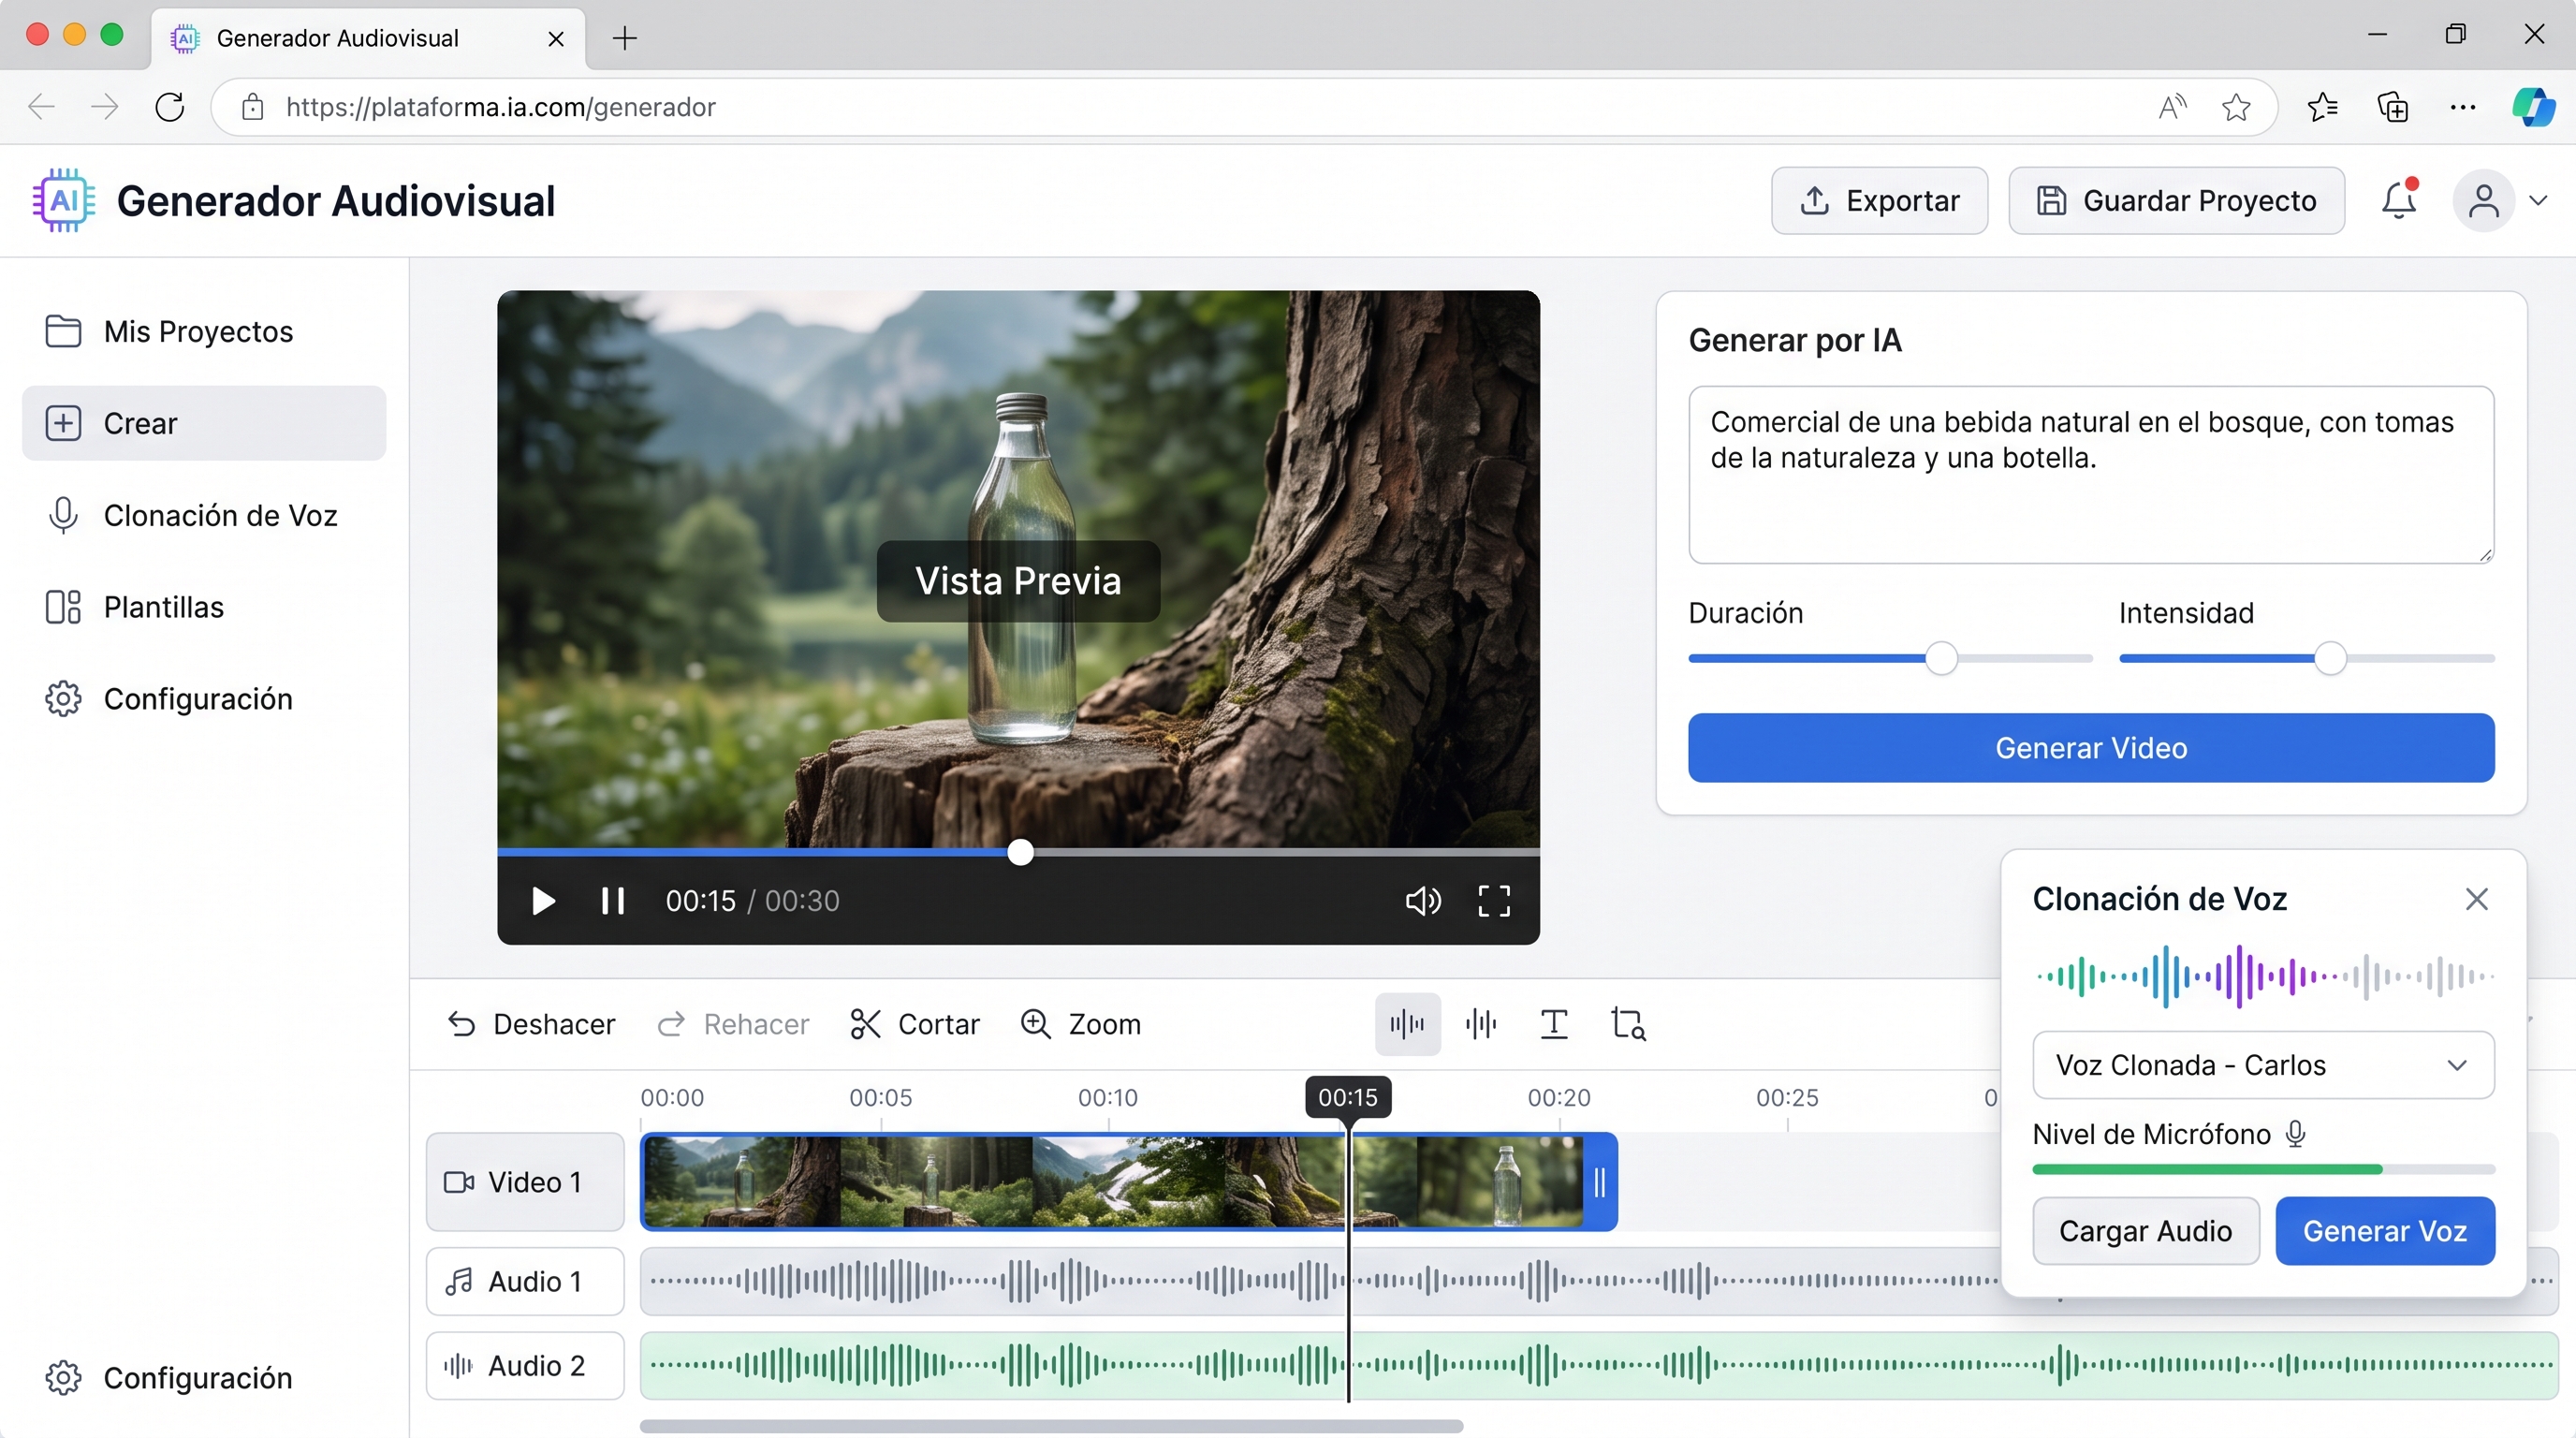
Task: Click the address bar URL
Action: (x=500, y=107)
